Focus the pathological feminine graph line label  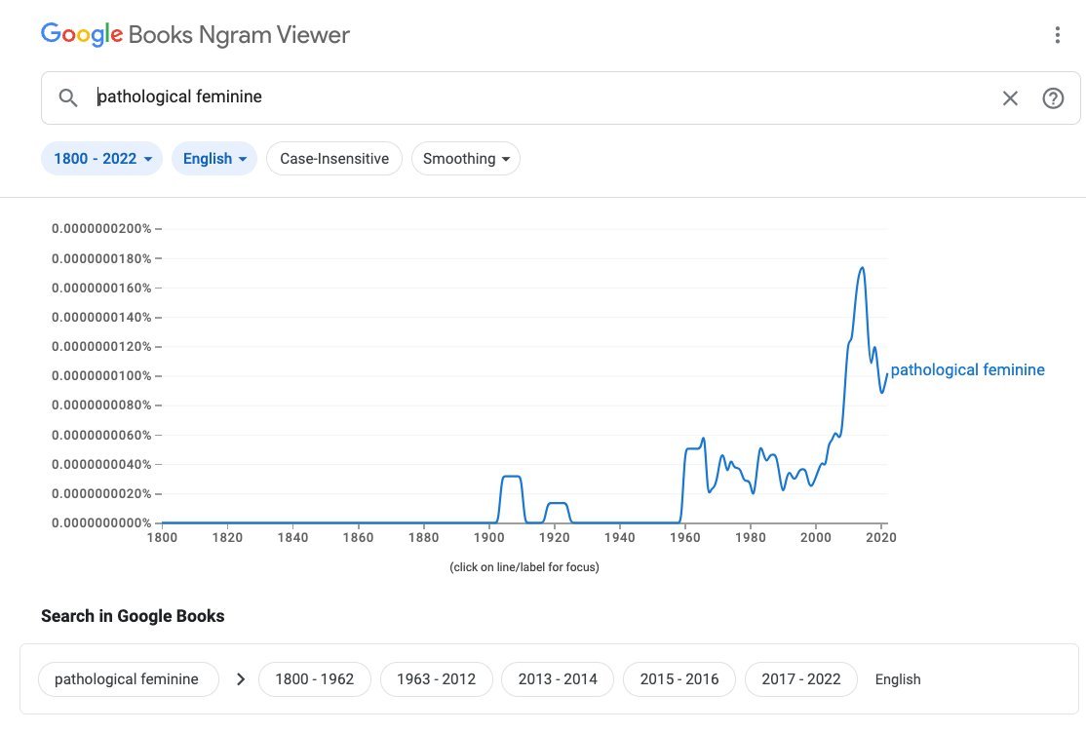coord(967,370)
